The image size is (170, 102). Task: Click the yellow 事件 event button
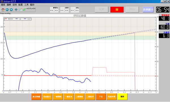(x=122, y=97)
